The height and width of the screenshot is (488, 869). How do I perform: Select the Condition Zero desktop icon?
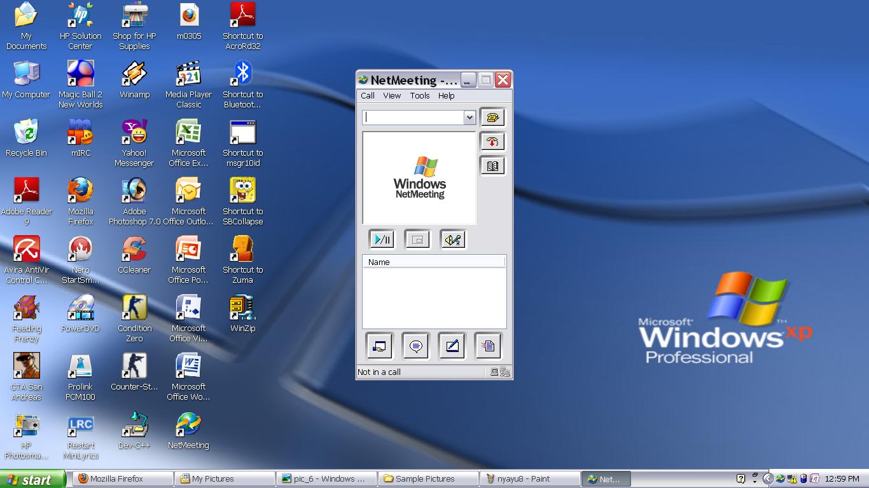tap(135, 319)
